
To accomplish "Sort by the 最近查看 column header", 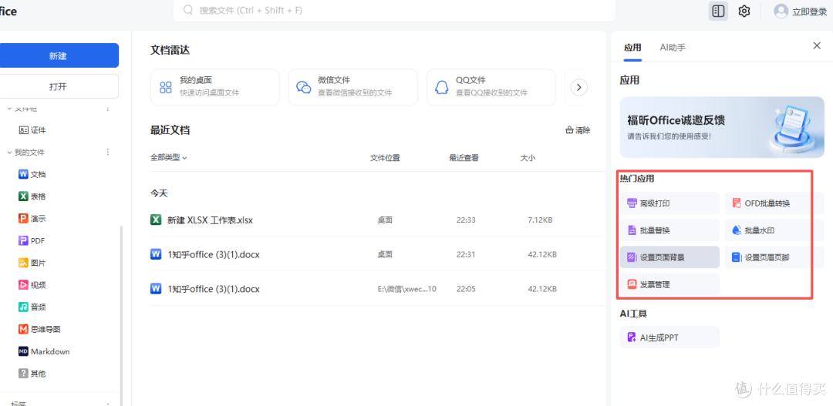I will (464, 158).
